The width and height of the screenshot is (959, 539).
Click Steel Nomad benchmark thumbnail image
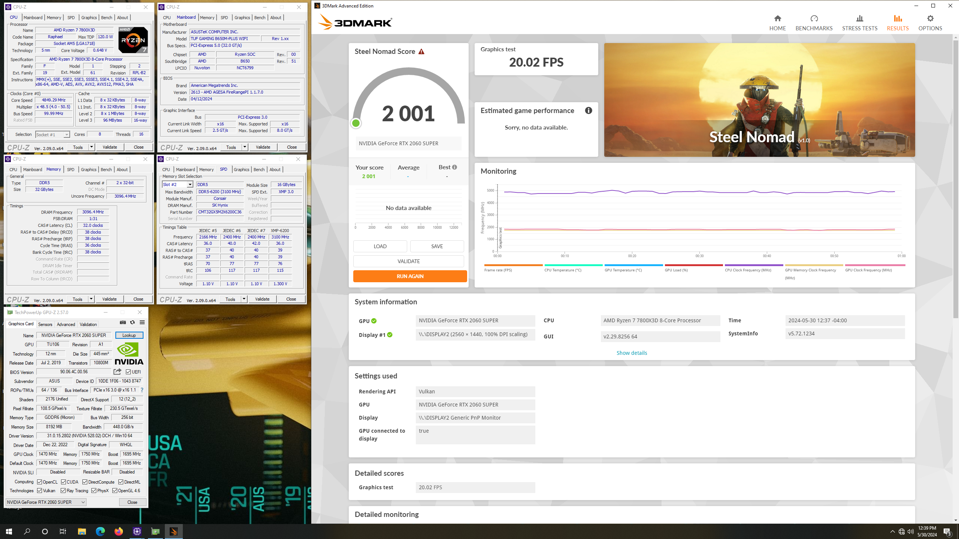(x=759, y=100)
